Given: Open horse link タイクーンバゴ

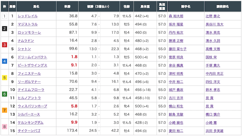Looking at the screenshot, I should pyautogui.click(x=29, y=131).
